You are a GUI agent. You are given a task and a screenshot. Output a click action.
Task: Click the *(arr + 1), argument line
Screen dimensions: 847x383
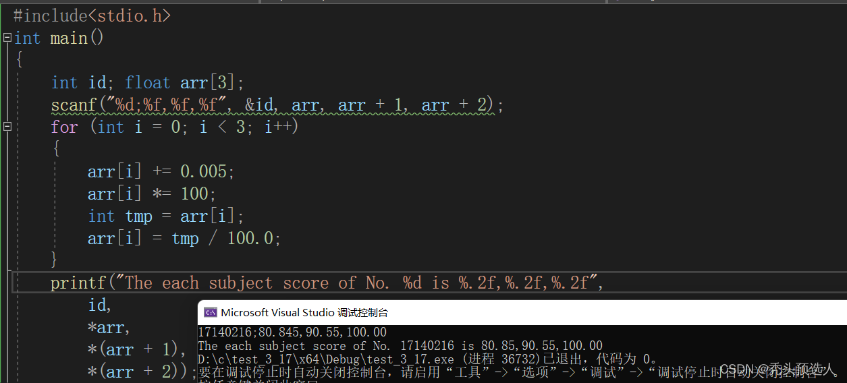[137, 349]
